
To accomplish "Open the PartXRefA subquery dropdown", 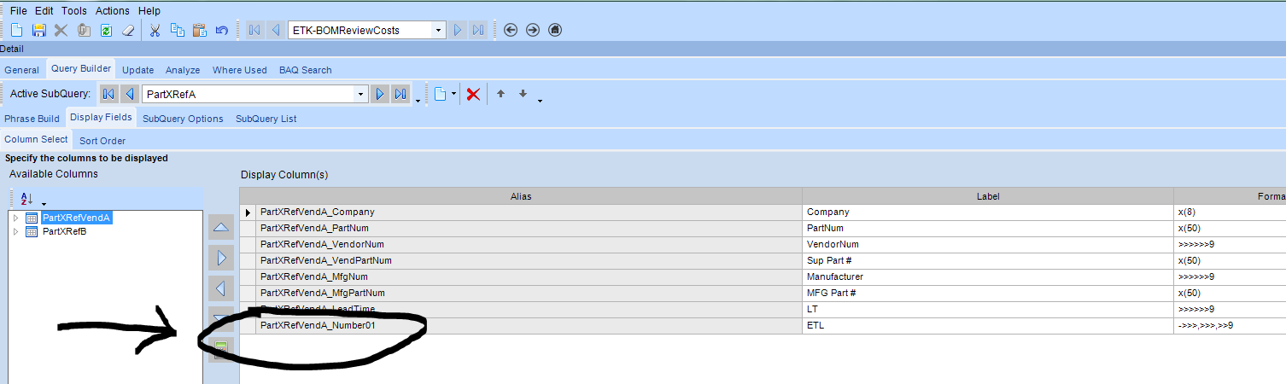I will 361,94.
